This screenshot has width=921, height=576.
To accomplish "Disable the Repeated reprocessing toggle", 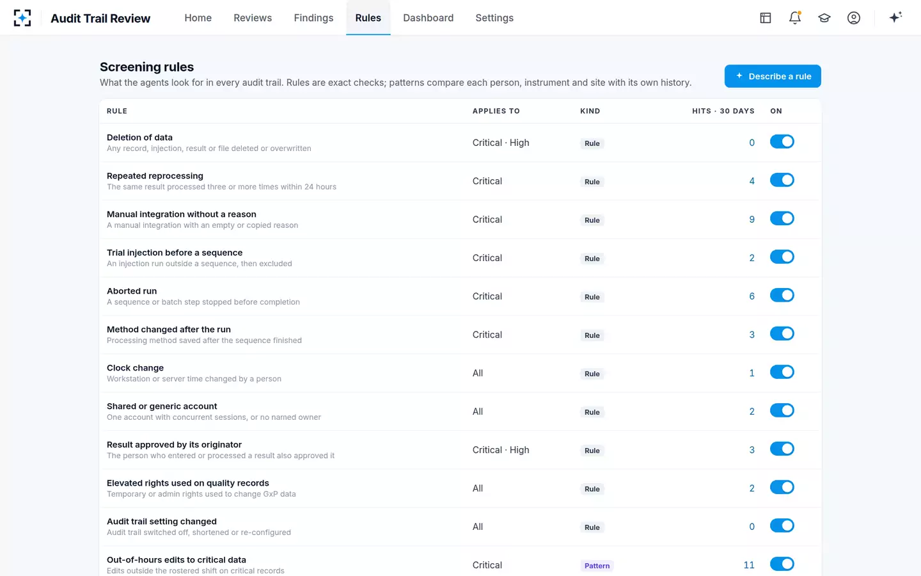I will pyautogui.click(x=782, y=180).
